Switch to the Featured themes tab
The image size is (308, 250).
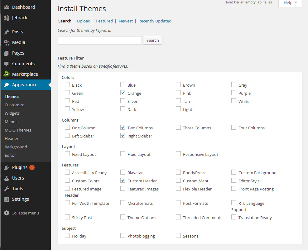(x=104, y=21)
